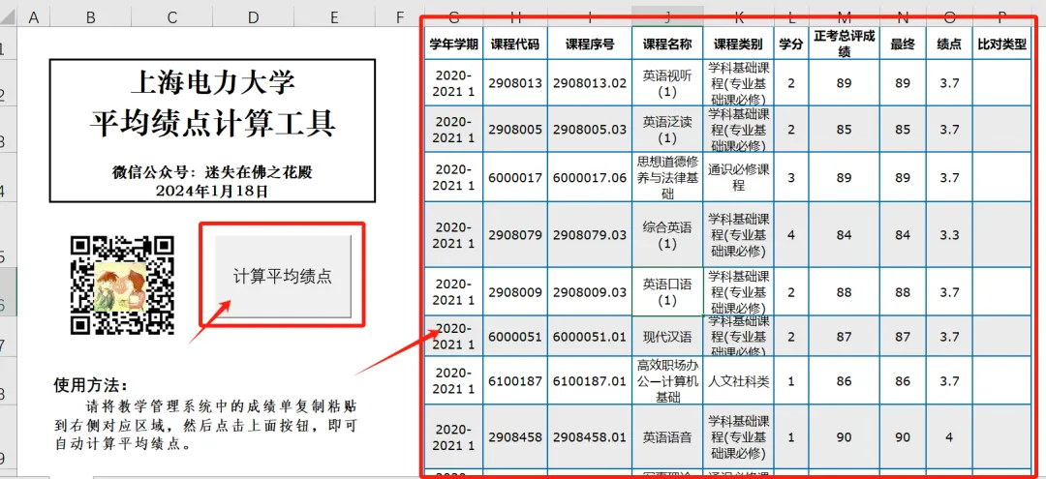Select cell with course code 6000051
This screenshot has height=479, width=1046.
click(x=515, y=337)
